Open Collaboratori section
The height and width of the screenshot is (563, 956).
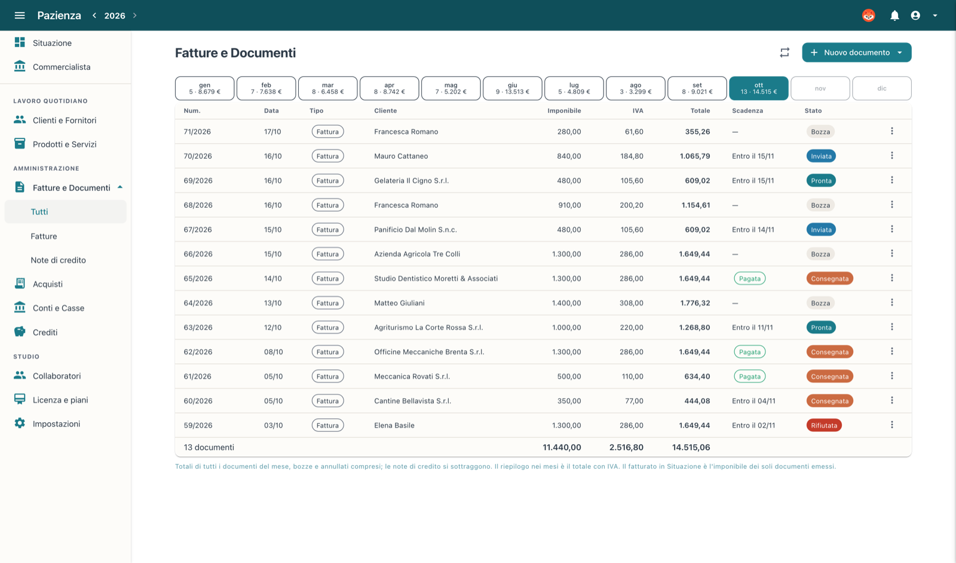(x=66, y=376)
